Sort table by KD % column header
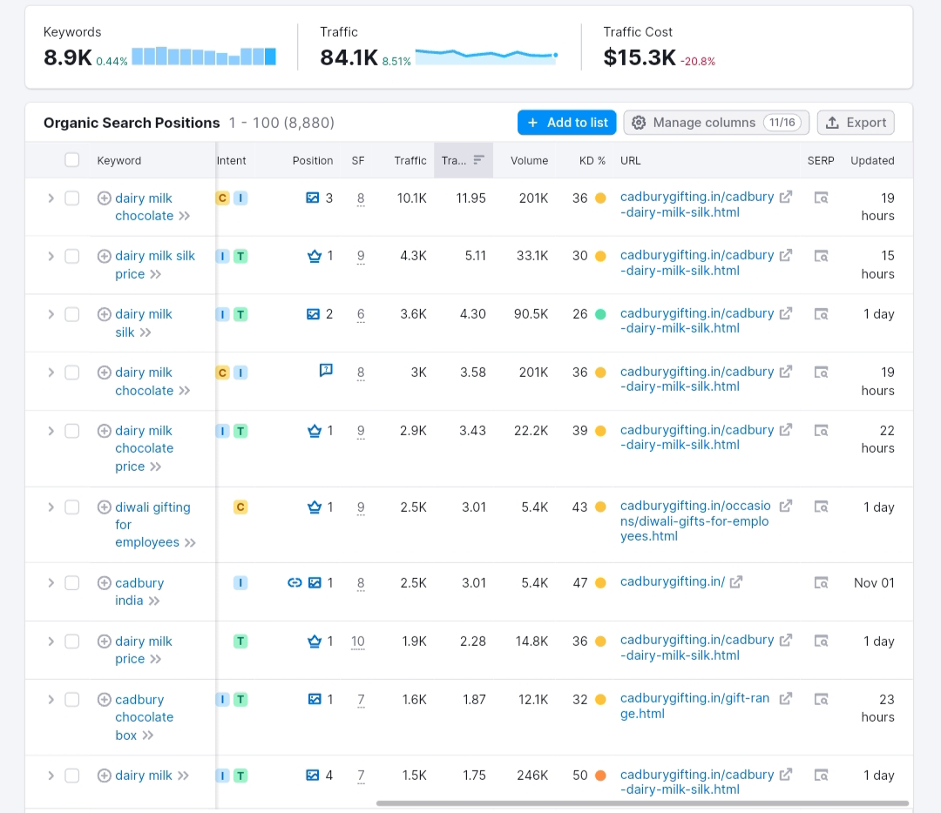The height and width of the screenshot is (813, 941). [592, 161]
